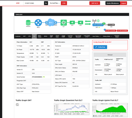Click the Config Ulang ONT di sisi OLT heading
This screenshot has width=132, height=118.
click(102, 42)
